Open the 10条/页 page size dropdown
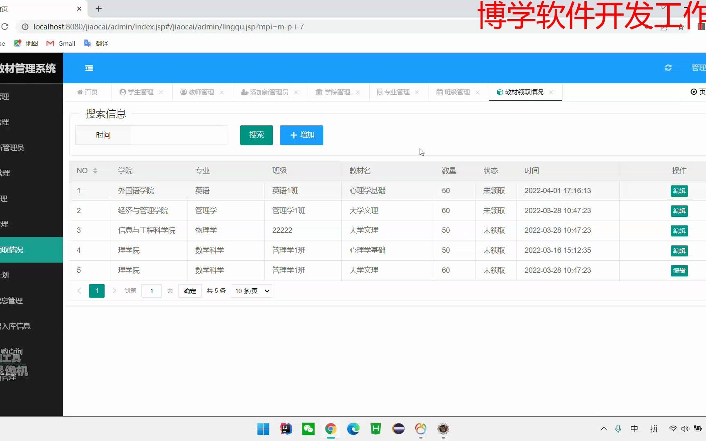The image size is (706, 441). pyautogui.click(x=251, y=291)
